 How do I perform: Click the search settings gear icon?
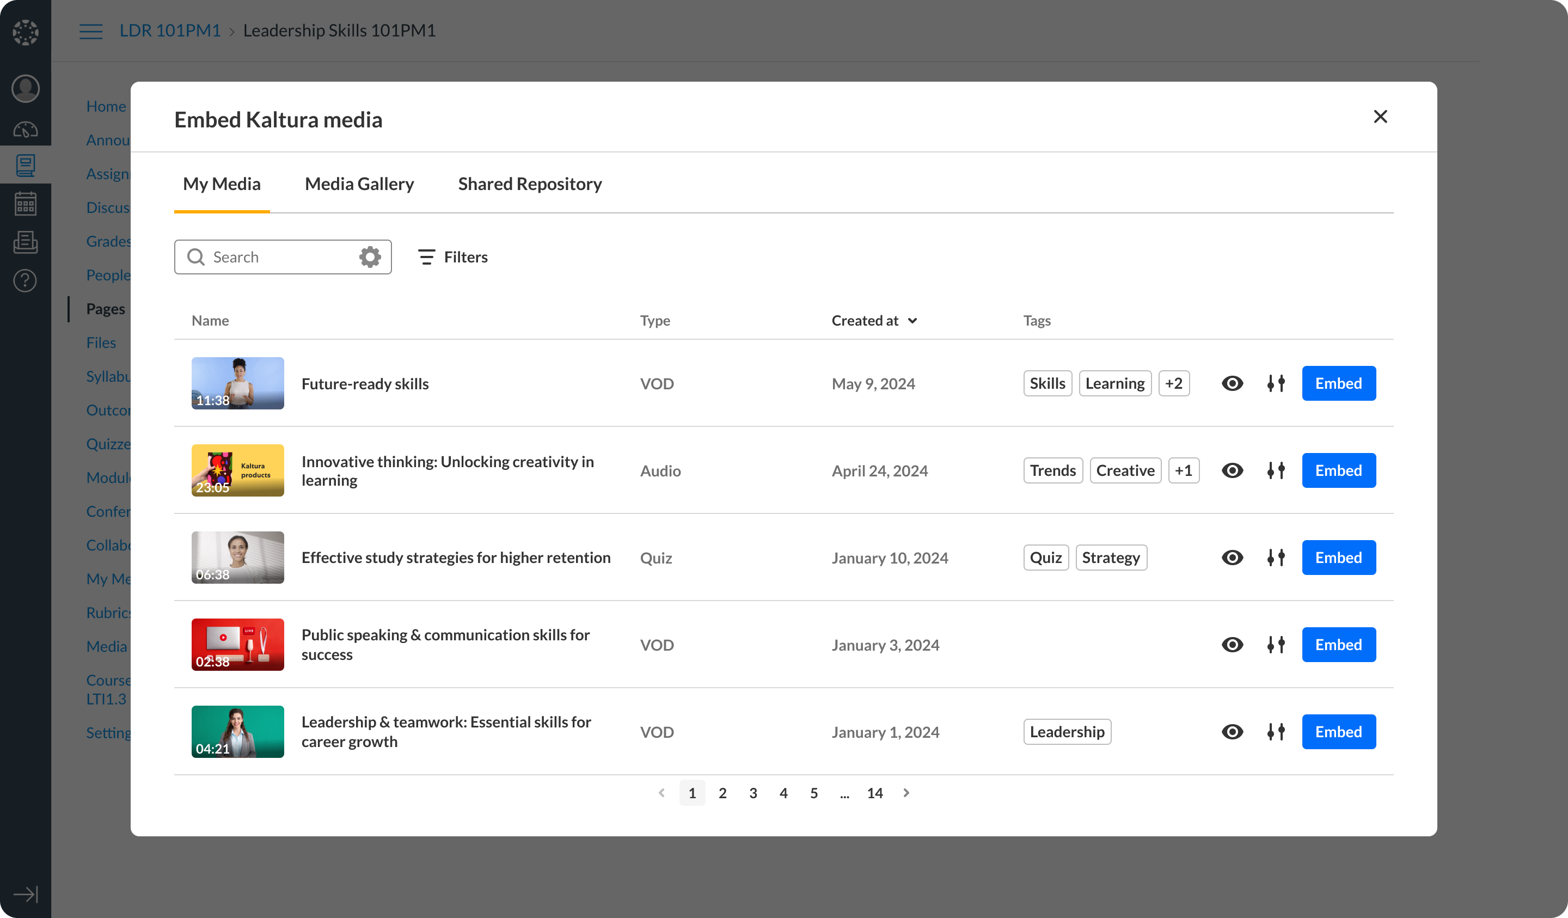[x=370, y=257]
